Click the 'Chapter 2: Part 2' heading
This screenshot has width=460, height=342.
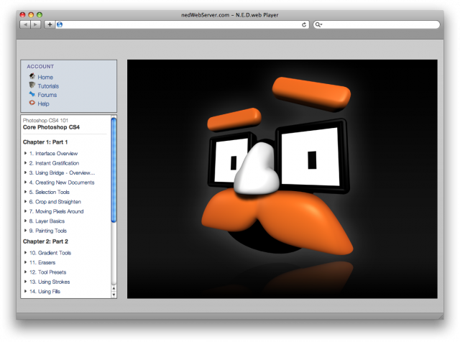coord(45,241)
